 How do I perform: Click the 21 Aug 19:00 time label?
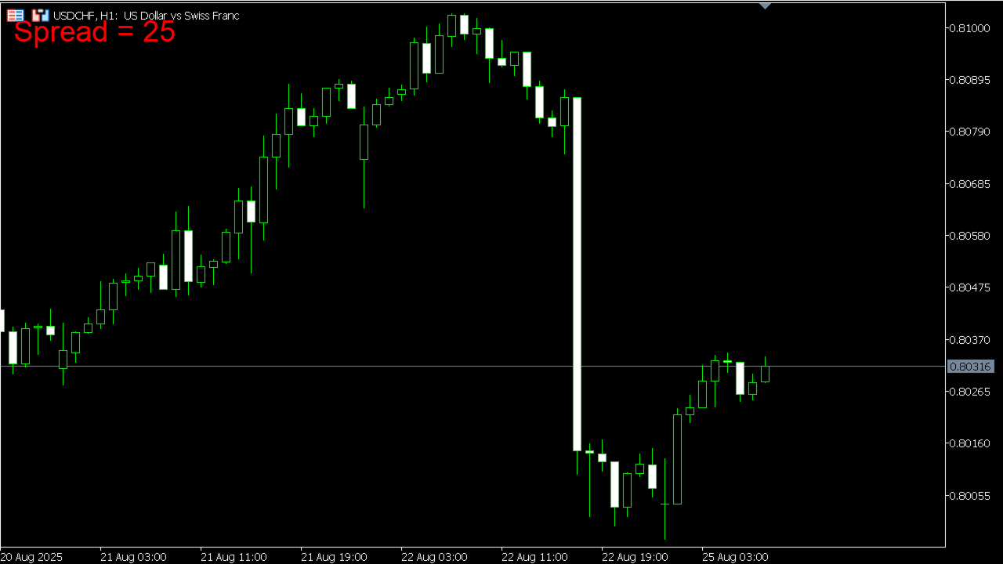click(x=334, y=557)
